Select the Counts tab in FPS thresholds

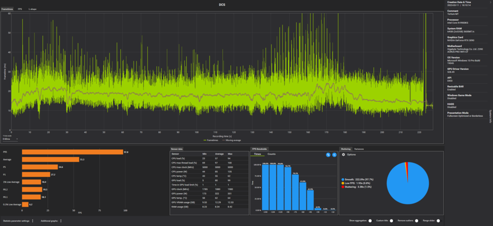coord(271,154)
